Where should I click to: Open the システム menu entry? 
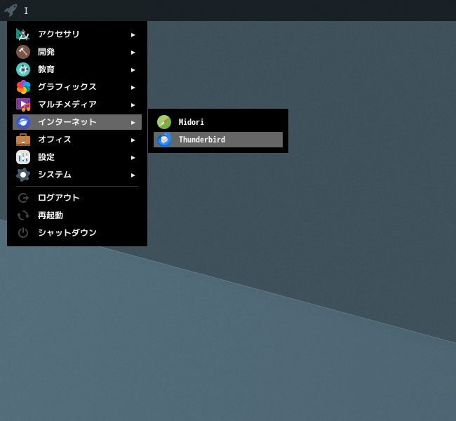click(x=77, y=175)
